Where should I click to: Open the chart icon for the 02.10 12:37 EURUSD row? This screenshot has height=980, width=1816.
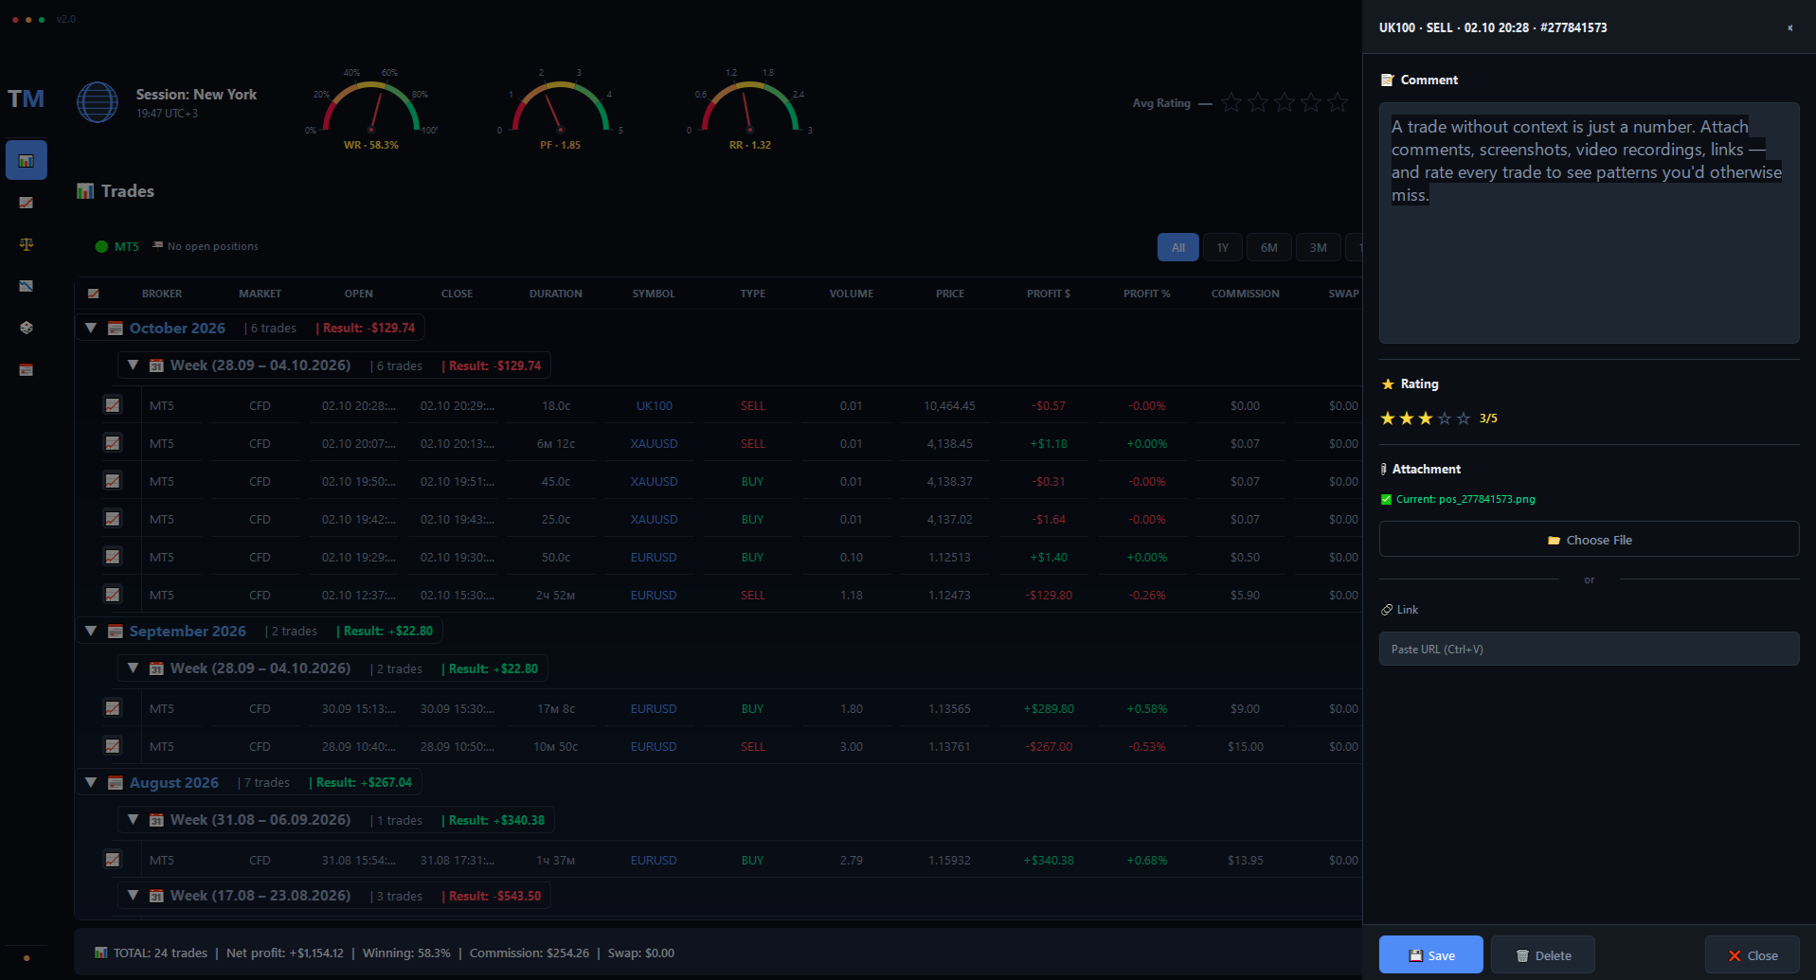click(x=113, y=595)
